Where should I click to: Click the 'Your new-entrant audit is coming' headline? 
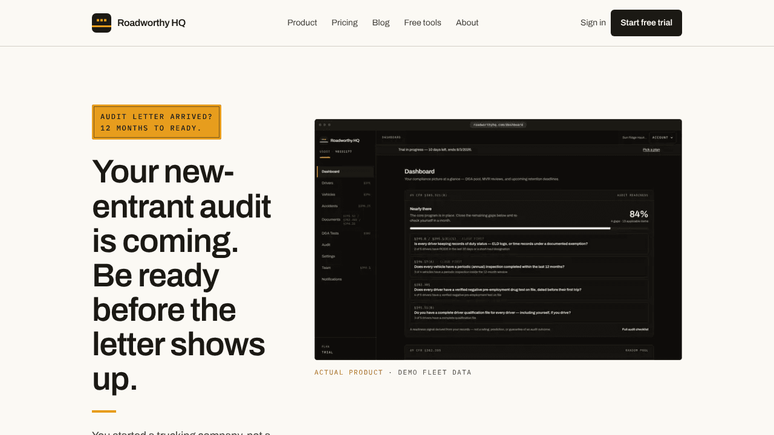(x=181, y=275)
